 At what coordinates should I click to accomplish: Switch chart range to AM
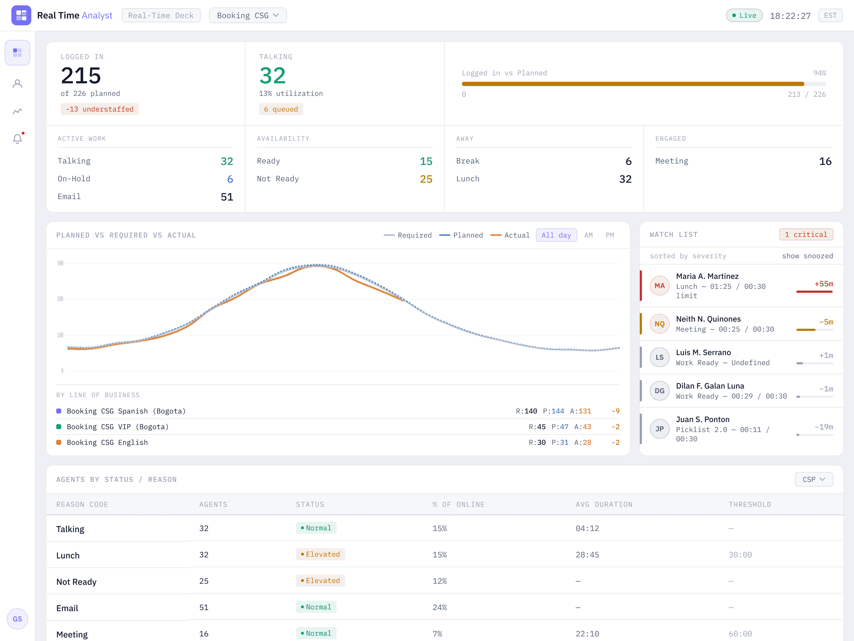pos(588,235)
